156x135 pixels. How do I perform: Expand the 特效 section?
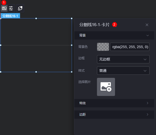pos(114,103)
